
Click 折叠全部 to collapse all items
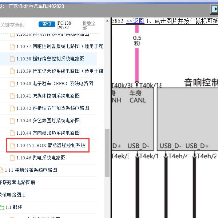click(x=89, y=25)
